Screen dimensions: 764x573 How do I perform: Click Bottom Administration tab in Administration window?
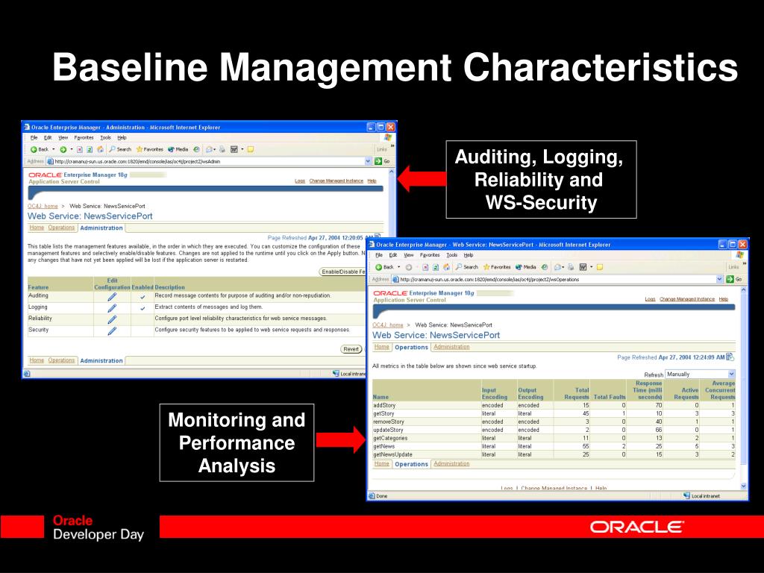click(x=101, y=360)
